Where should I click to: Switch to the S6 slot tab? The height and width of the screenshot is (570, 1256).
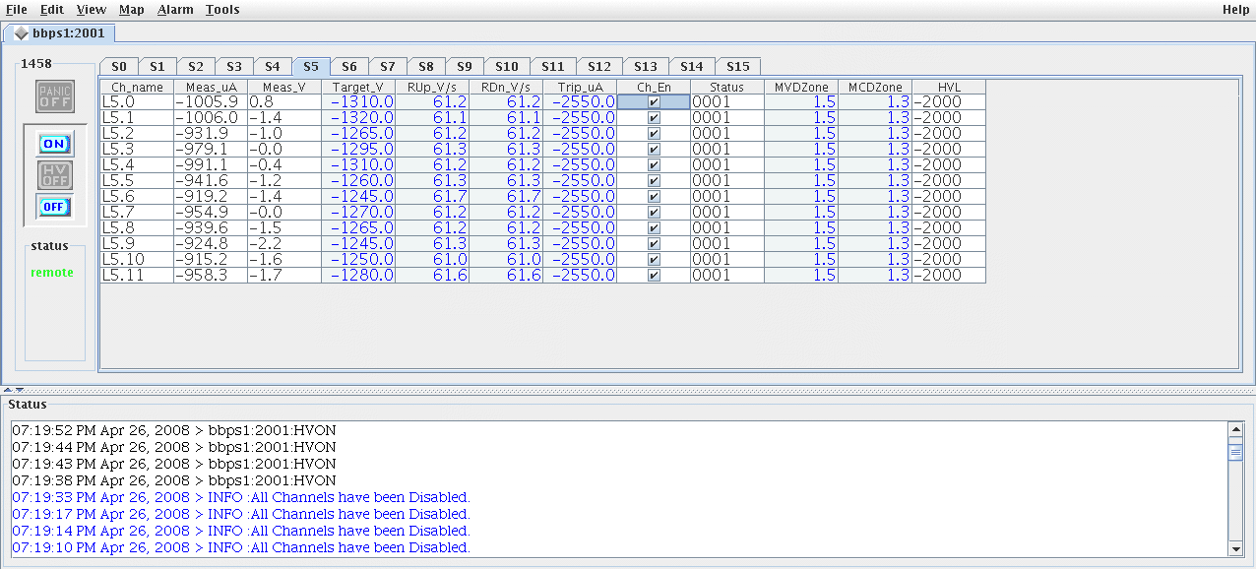click(349, 67)
